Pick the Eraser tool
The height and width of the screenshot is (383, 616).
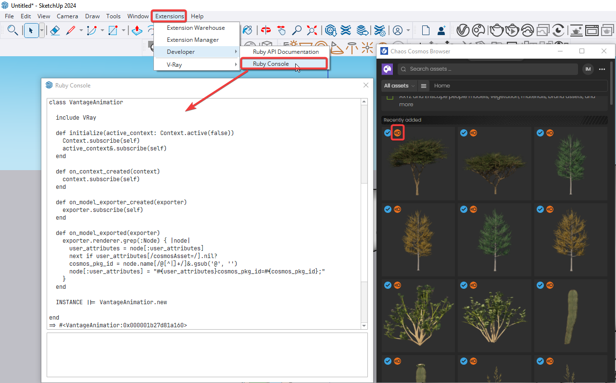(x=55, y=30)
